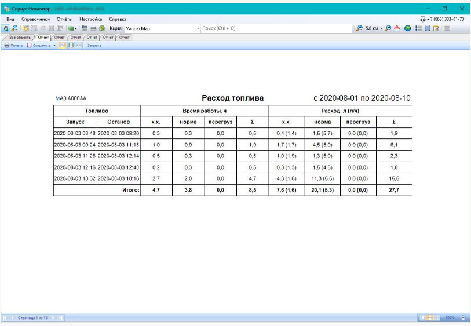Click the notepad with pencil icon

(x=436, y=28)
